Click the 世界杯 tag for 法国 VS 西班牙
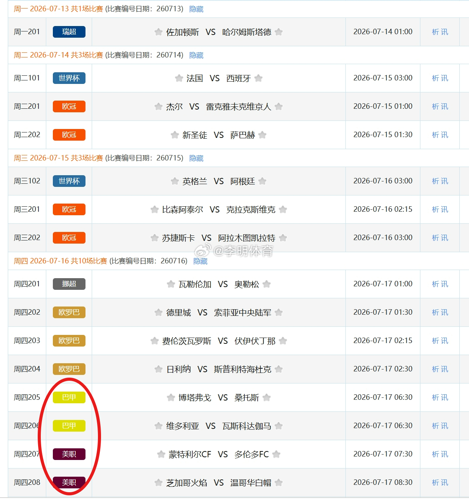469x500 pixels. 69,78
